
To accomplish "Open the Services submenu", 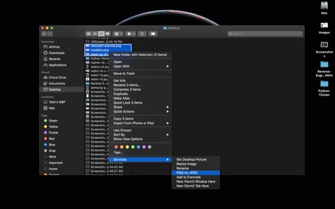I will [140, 159].
